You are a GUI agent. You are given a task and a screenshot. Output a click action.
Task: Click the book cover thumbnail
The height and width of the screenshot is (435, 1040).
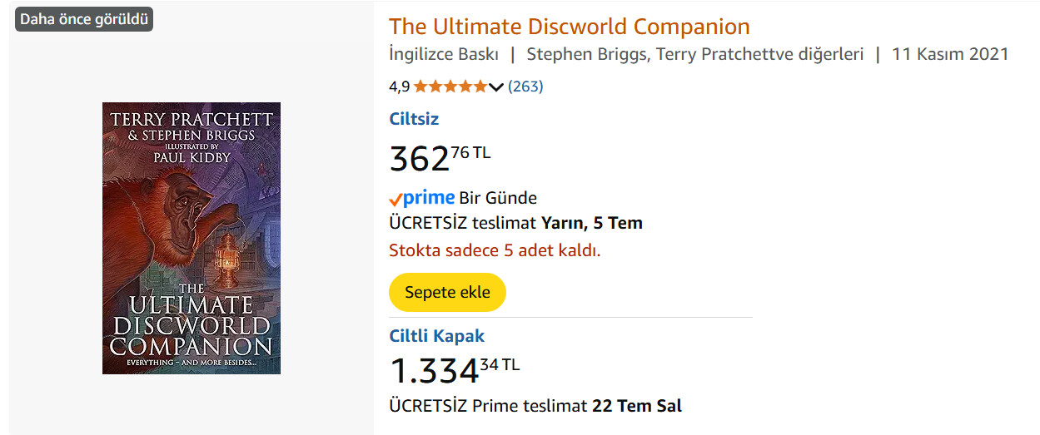click(192, 238)
